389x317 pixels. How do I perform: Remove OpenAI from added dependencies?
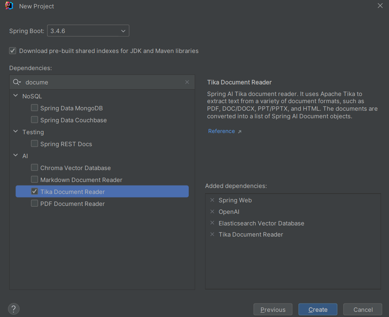[212, 211]
